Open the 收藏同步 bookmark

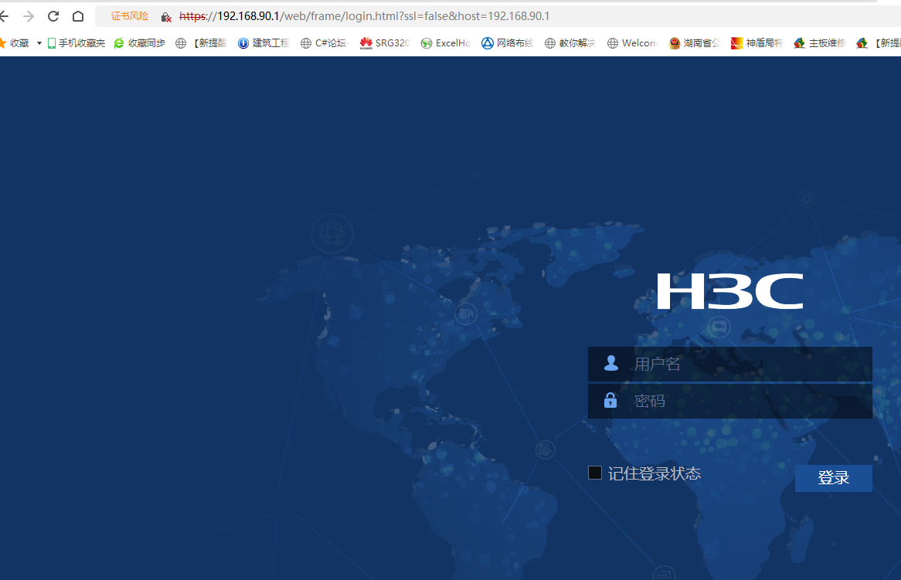[x=140, y=43]
